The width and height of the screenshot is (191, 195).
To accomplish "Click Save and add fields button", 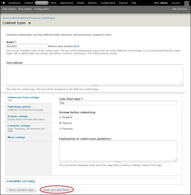I will tap(56, 190).
